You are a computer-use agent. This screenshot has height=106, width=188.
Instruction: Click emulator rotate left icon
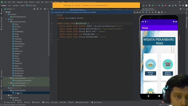point(143,12)
